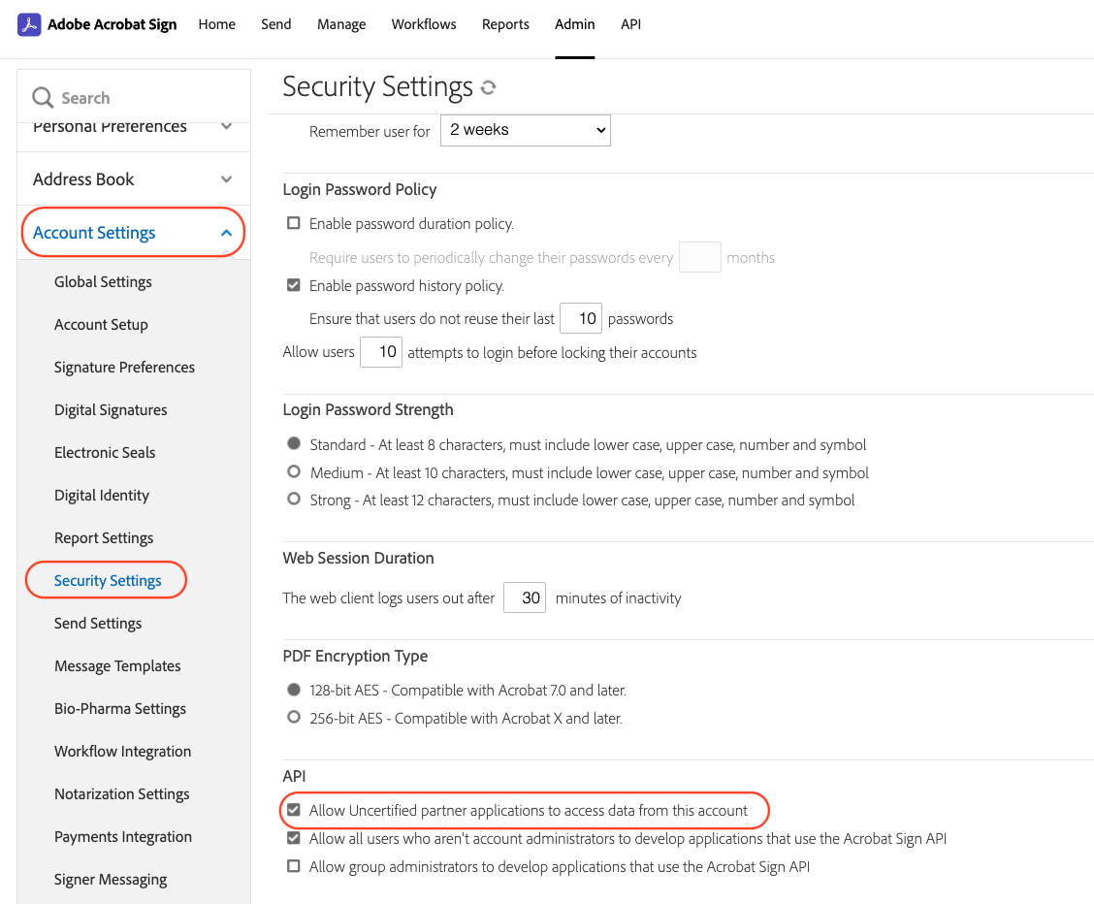1094x904 pixels.
Task: Check Allow group administrators API checkbox
Action: point(294,866)
